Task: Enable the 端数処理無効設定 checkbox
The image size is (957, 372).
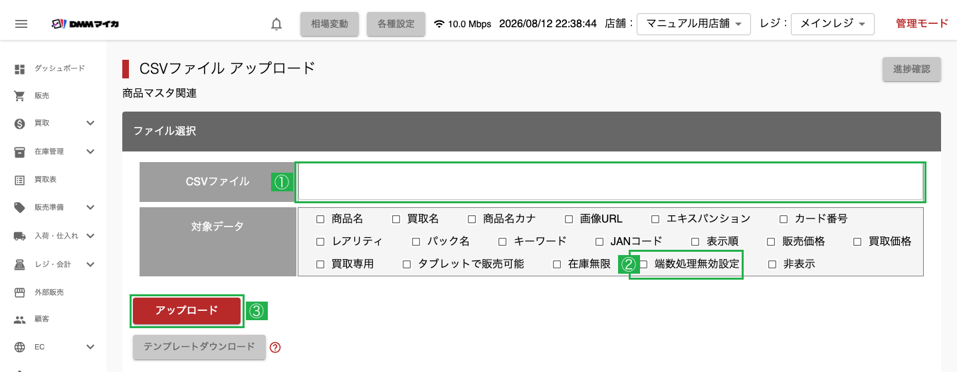Action: 643,264
